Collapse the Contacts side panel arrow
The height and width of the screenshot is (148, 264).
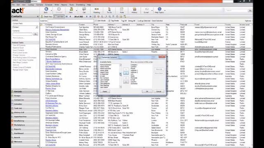tap(38, 16)
